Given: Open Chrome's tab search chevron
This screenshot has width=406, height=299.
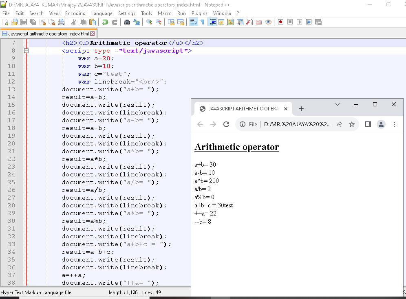Looking at the screenshot, I should (338, 105).
